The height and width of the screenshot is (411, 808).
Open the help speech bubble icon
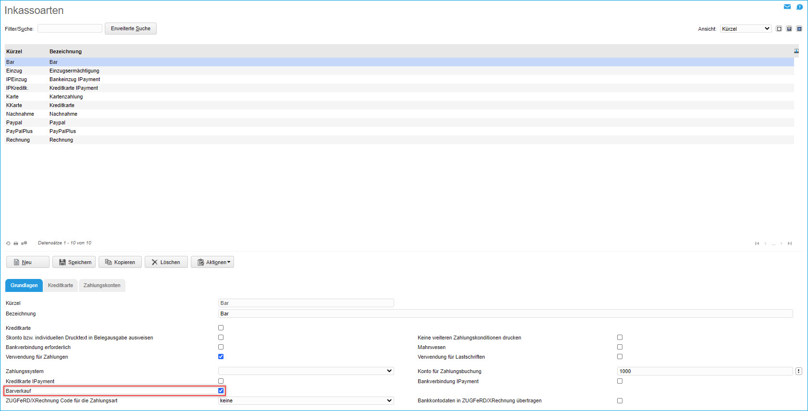tap(800, 7)
